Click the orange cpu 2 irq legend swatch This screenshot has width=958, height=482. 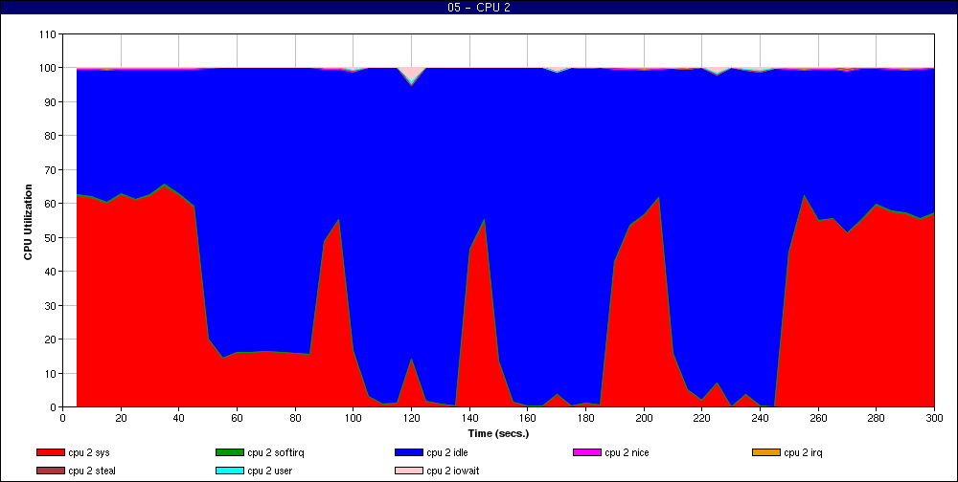tap(766, 452)
